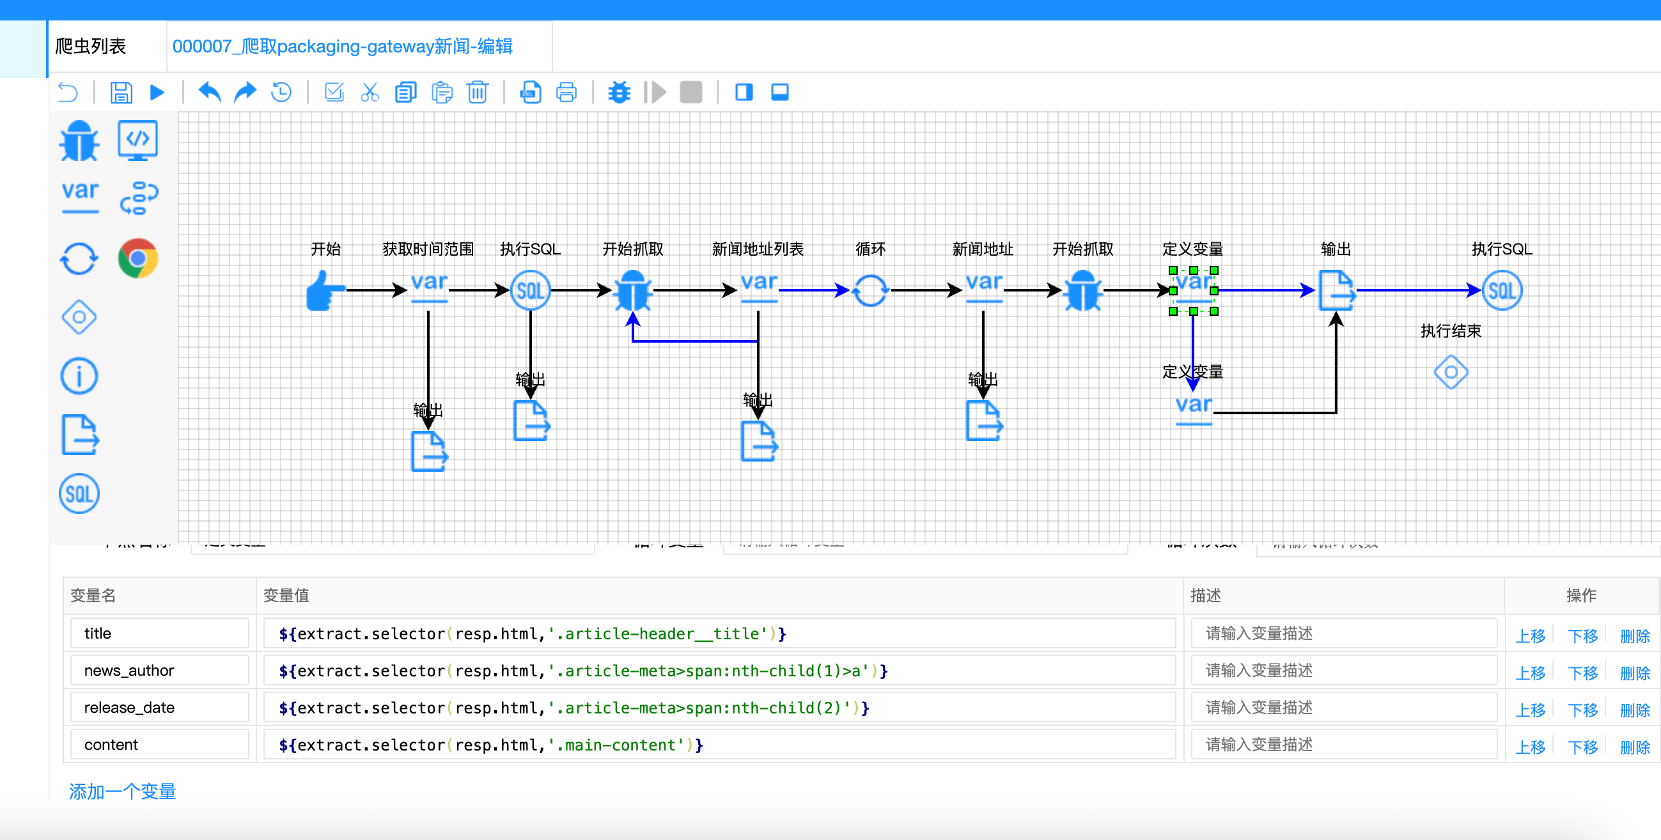Click the save icon in toolbar
The width and height of the screenshot is (1661, 840).
(x=121, y=93)
